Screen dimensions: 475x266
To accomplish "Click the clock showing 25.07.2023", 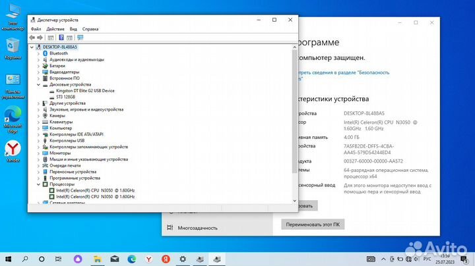I will coord(445,259).
